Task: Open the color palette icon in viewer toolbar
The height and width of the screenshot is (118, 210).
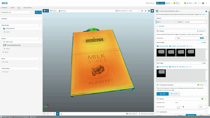Action: 142,11
